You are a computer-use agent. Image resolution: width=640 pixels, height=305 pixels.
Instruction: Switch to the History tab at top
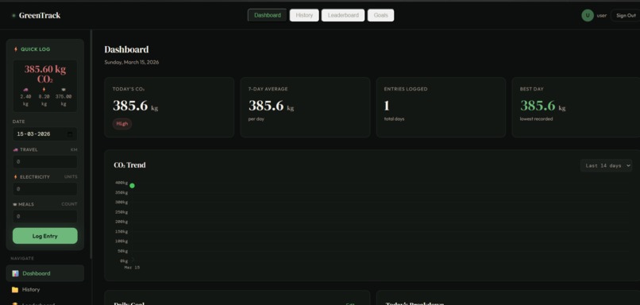[304, 15]
